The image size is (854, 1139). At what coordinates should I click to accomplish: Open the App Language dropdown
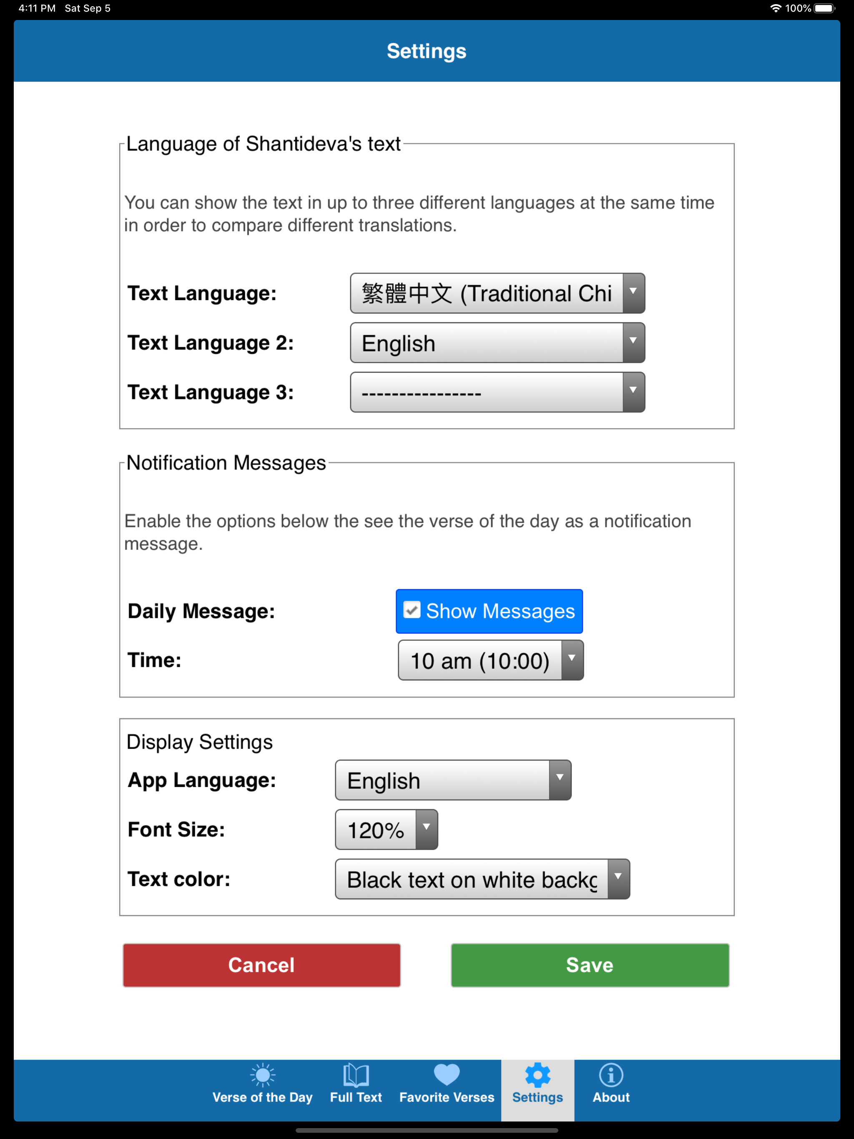click(x=453, y=780)
